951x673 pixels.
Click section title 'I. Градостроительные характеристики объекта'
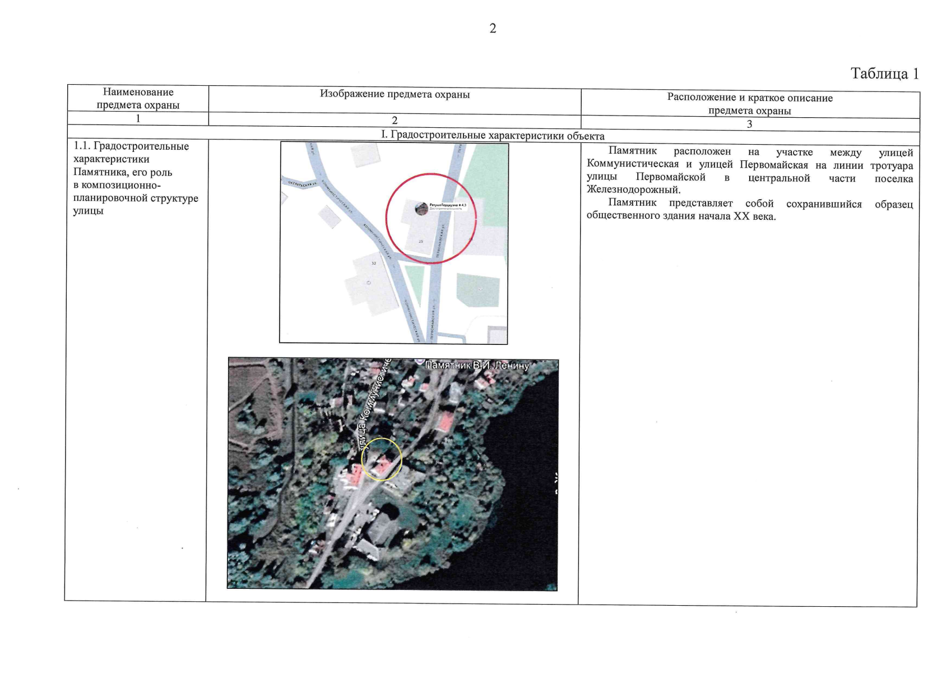(493, 135)
